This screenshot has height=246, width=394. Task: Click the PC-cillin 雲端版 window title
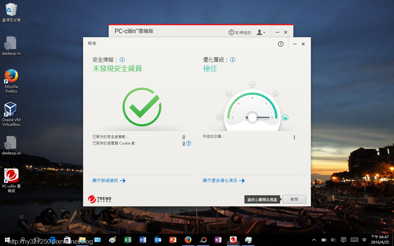click(x=134, y=31)
